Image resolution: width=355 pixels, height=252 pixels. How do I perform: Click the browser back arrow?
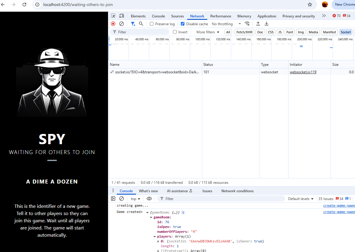click(3, 5)
